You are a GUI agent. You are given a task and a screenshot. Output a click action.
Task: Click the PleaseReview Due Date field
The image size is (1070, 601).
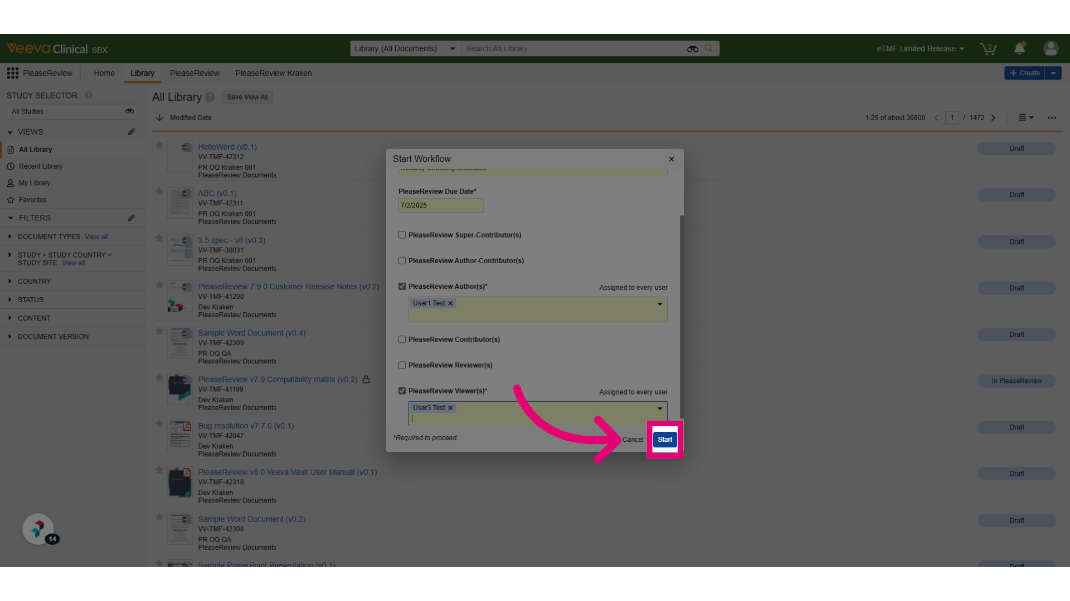441,205
